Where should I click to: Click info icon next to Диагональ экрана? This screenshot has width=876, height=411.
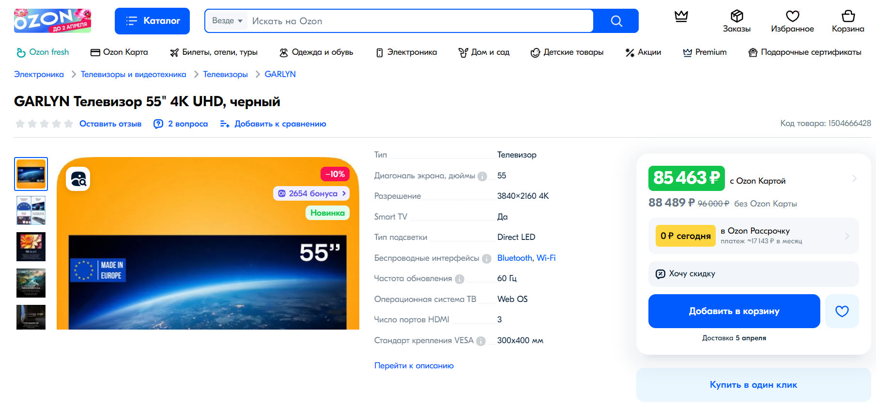click(x=482, y=176)
